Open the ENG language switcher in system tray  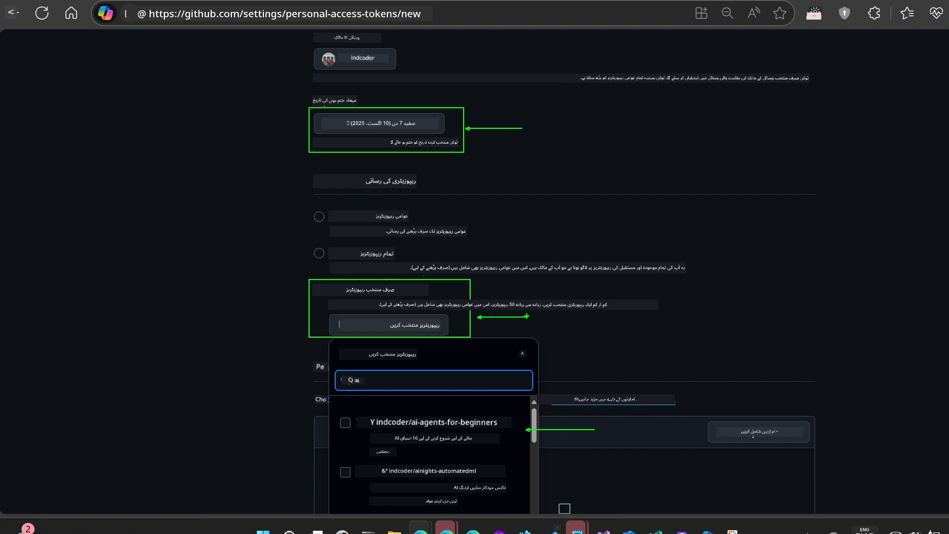point(864,529)
